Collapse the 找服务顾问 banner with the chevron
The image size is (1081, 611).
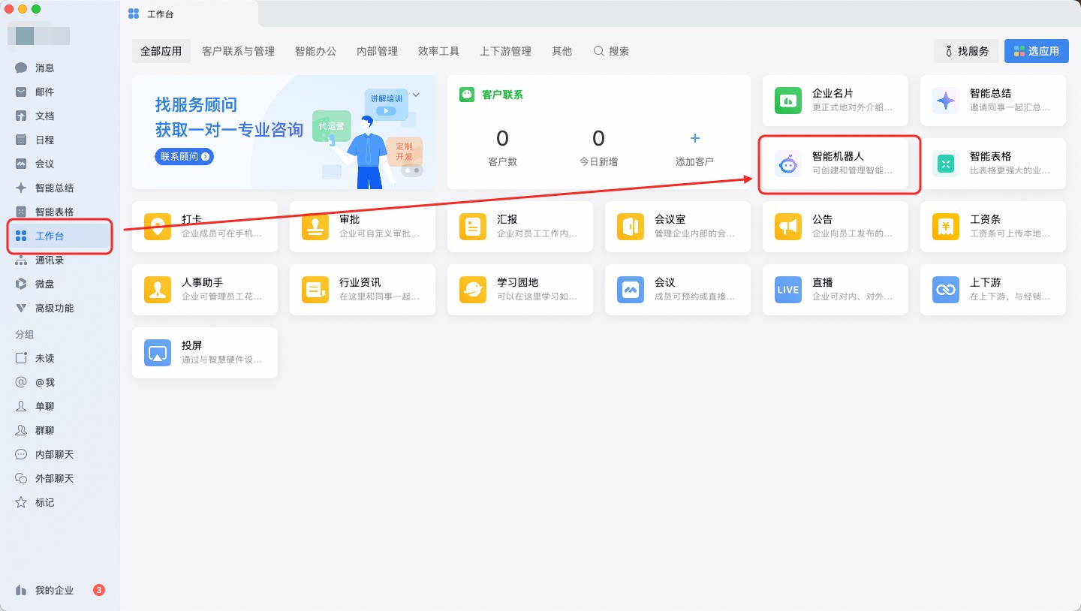[x=416, y=95]
